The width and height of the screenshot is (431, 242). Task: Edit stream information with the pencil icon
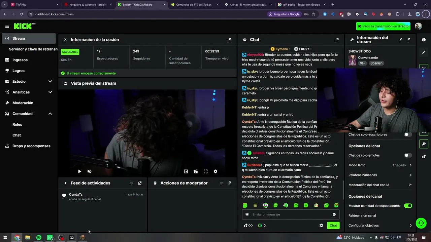point(400,40)
